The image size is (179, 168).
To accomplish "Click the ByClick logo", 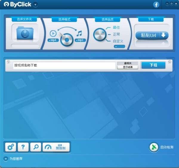I will point(18,4).
